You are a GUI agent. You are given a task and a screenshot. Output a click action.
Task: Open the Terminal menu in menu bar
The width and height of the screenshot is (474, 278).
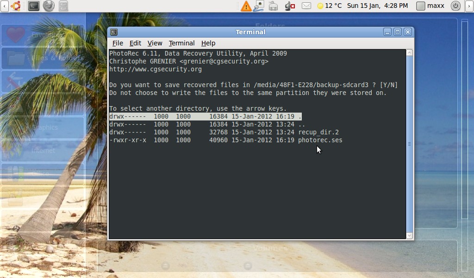pos(181,43)
